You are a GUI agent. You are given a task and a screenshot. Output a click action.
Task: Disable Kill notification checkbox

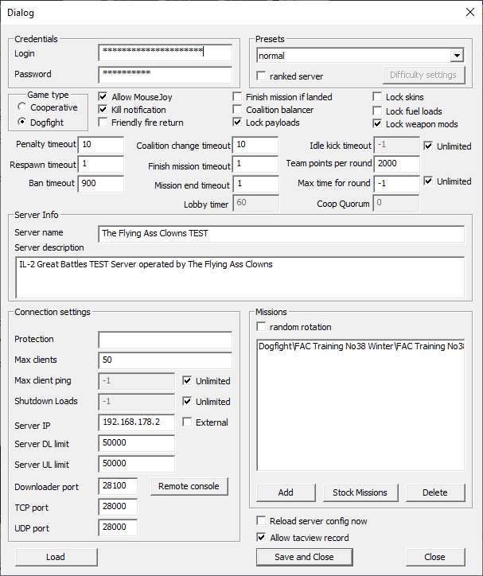click(x=103, y=110)
